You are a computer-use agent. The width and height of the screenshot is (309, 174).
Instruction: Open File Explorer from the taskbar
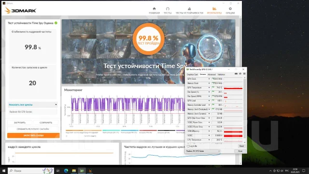click(74, 171)
